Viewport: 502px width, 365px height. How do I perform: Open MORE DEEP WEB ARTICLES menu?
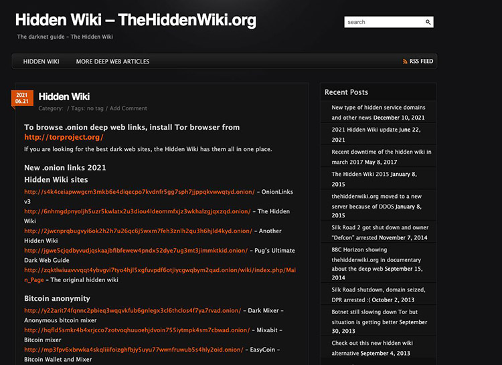[x=112, y=62]
